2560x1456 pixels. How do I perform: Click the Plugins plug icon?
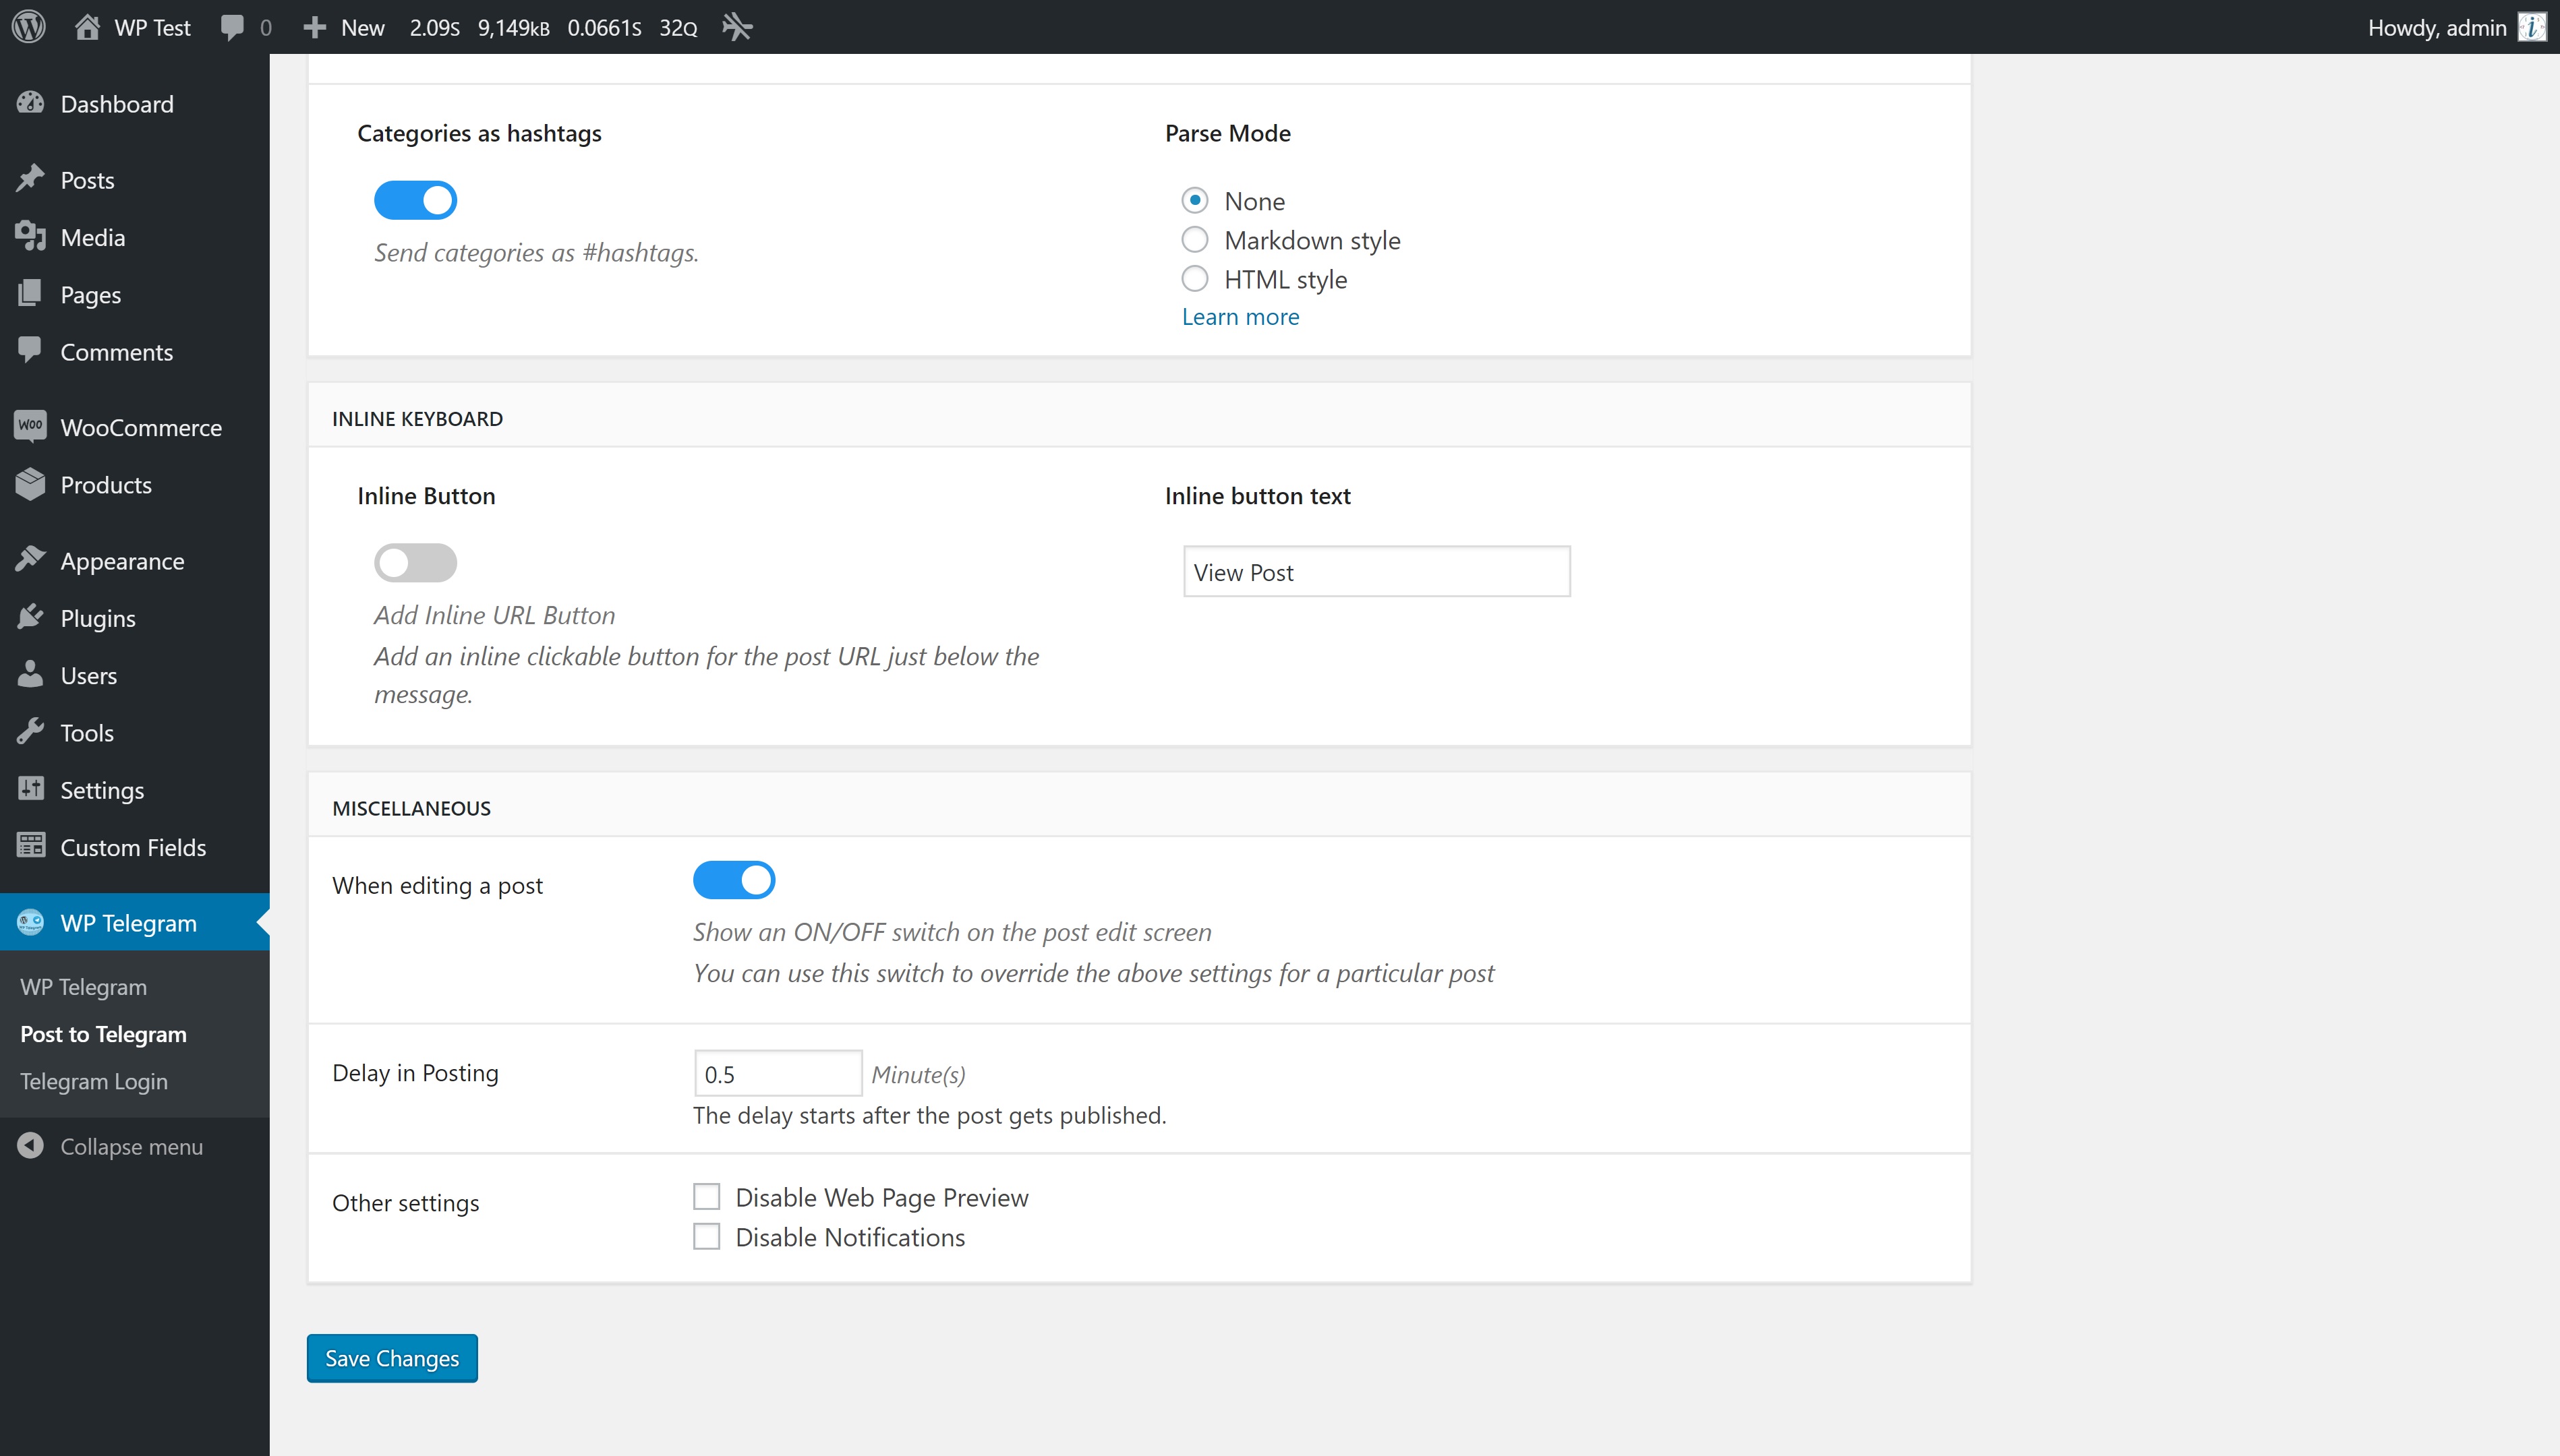(x=30, y=618)
